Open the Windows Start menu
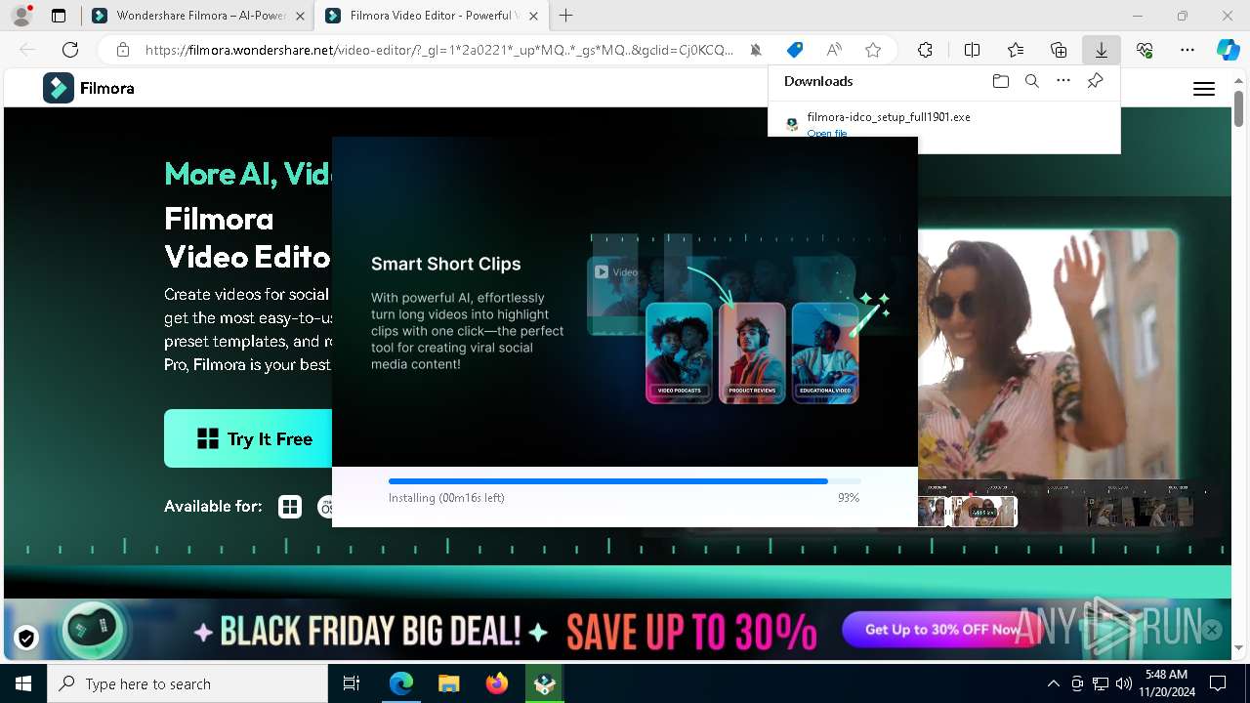The width and height of the screenshot is (1250, 703). [23, 683]
